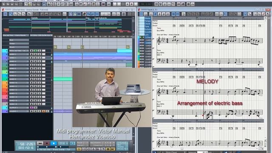Click the record button in transport panel
The width and height of the screenshot is (272, 153).
pos(47,144)
